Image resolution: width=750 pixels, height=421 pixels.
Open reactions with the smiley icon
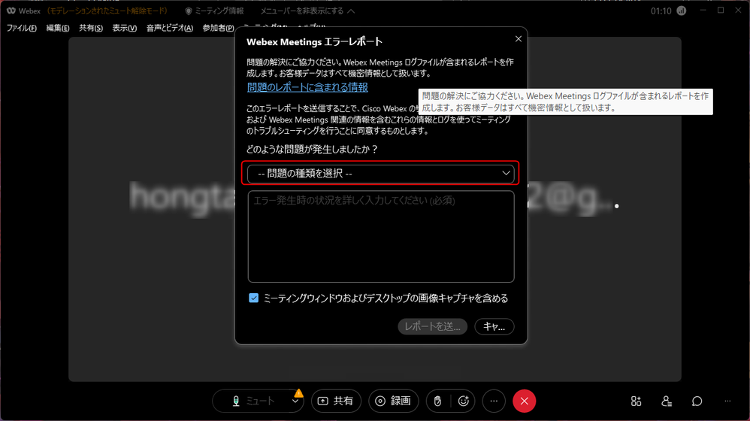[x=463, y=401]
